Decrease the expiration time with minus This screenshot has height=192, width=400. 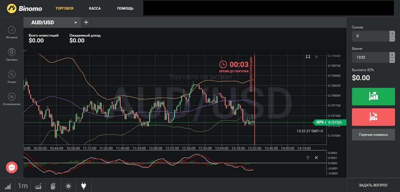pos(392,60)
